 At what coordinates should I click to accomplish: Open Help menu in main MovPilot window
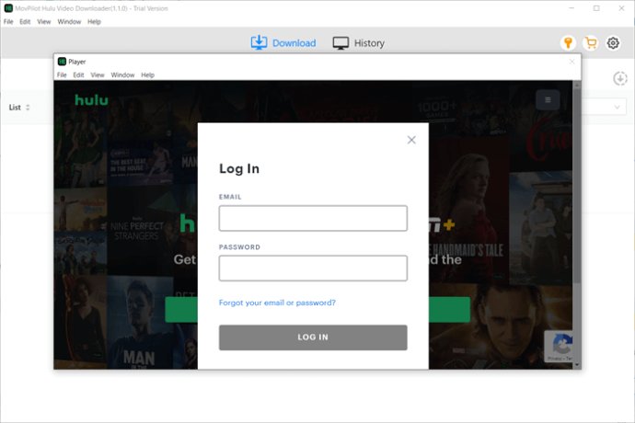point(95,22)
